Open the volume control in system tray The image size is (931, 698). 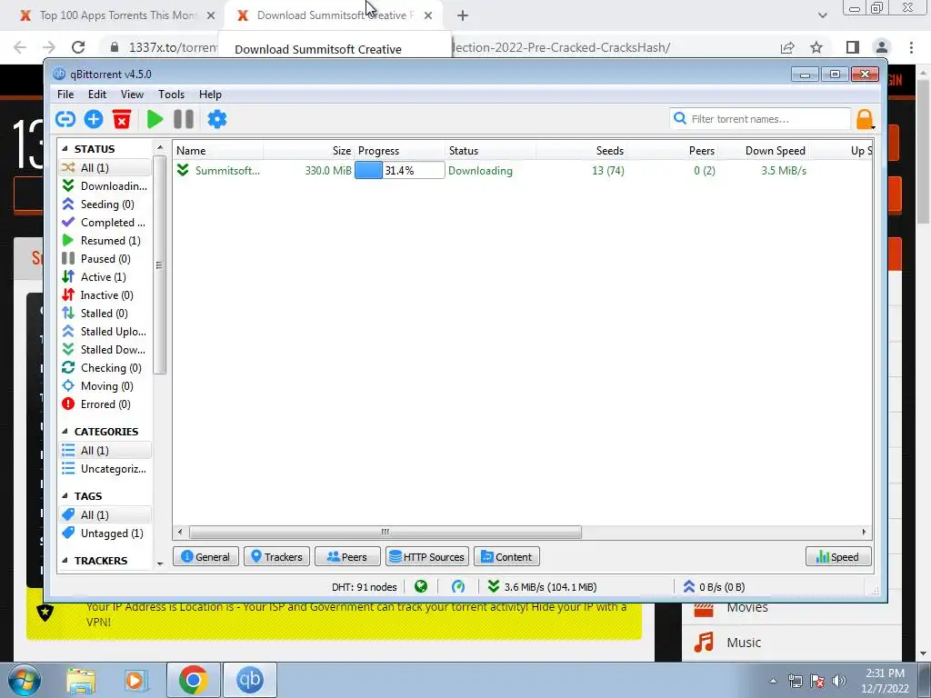click(x=839, y=681)
